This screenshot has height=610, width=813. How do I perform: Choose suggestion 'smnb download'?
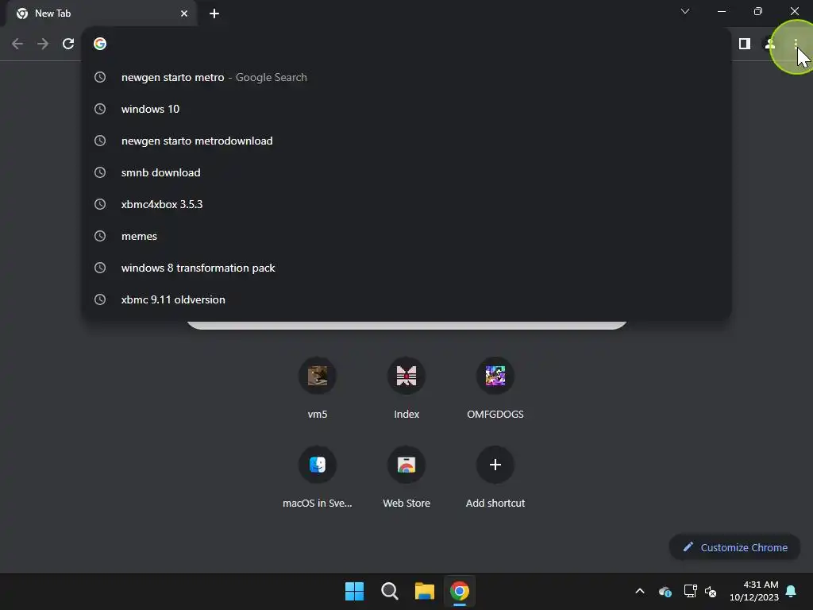pyautogui.click(x=406, y=172)
